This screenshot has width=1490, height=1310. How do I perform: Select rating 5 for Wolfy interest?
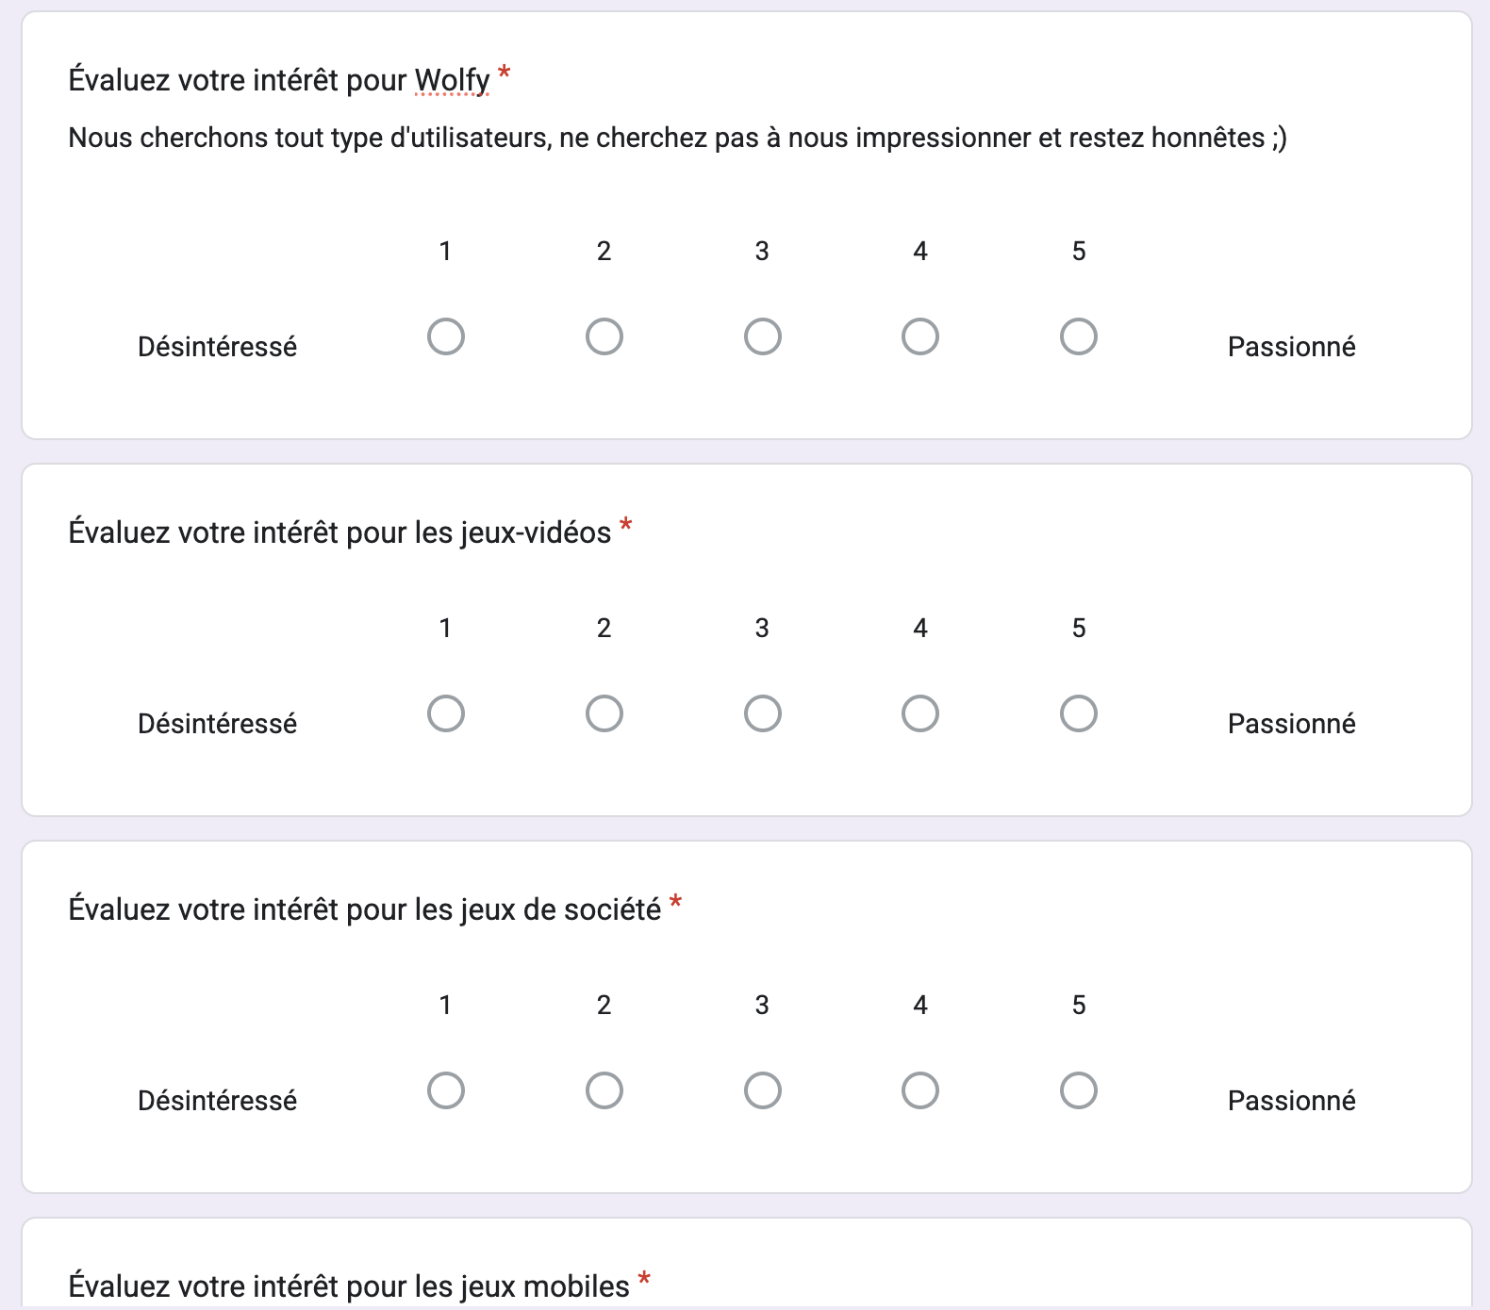[1079, 336]
